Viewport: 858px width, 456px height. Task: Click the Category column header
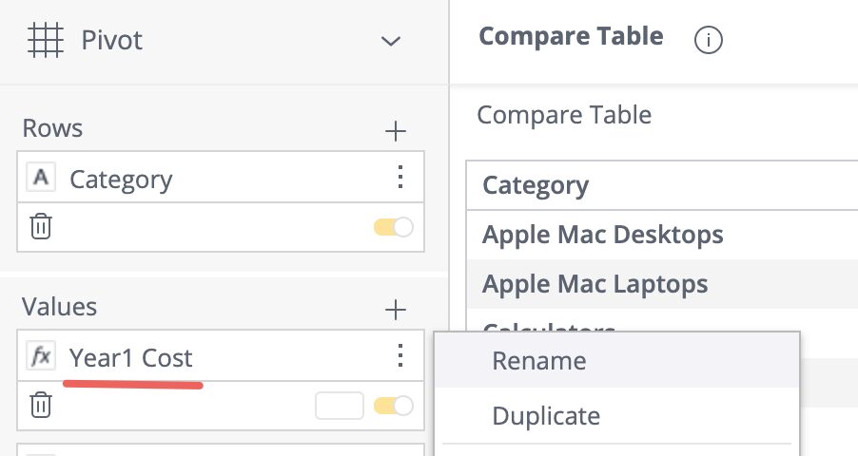click(536, 186)
